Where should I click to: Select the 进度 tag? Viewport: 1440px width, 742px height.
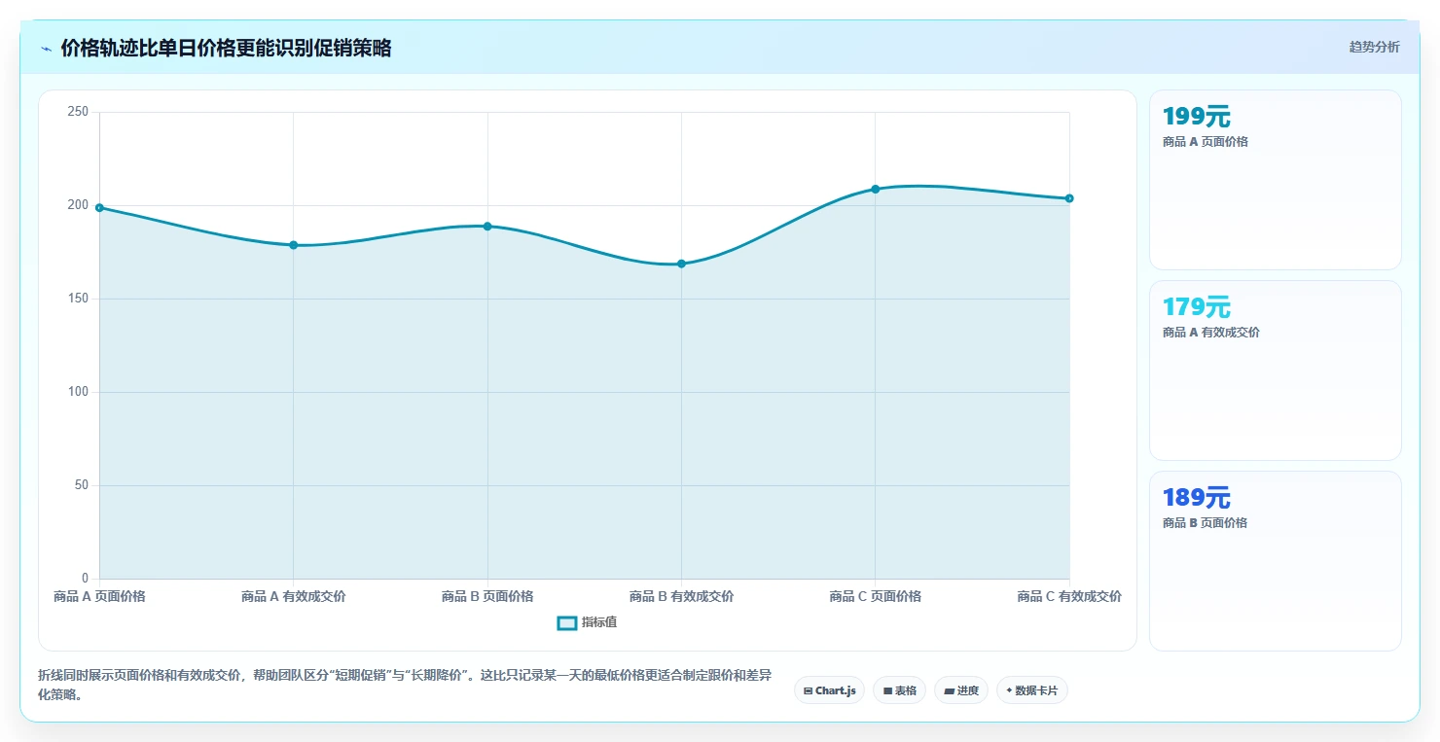pyautogui.click(x=961, y=690)
